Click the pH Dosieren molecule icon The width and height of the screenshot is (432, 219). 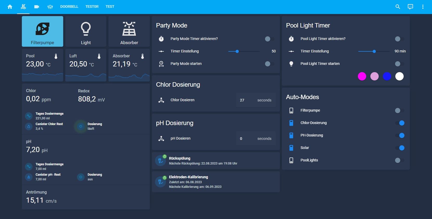pos(161,139)
